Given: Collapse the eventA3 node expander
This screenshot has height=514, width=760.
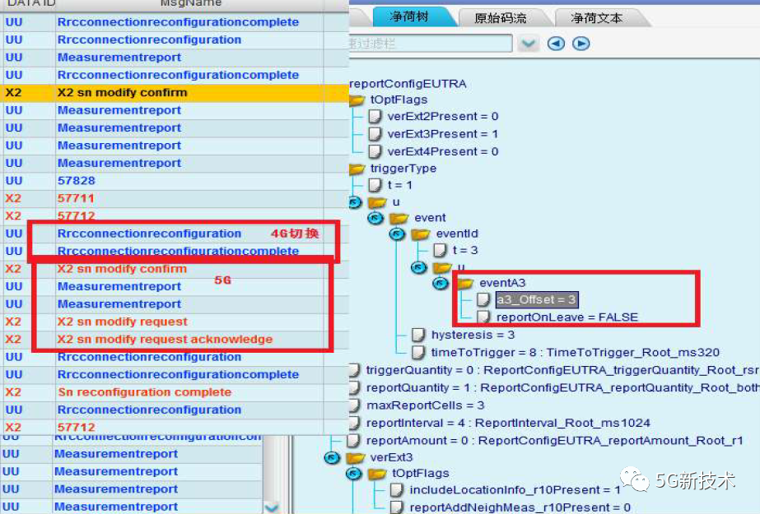Looking at the screenshot, I should click(x=441, y=284).
